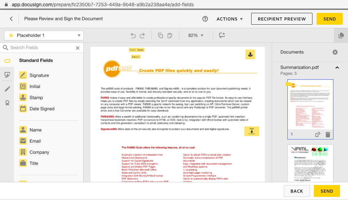The width and height of the screenshot is (348, 200).
Task: Select the Standard Fields sidebar tab
Action: [7, 61]
